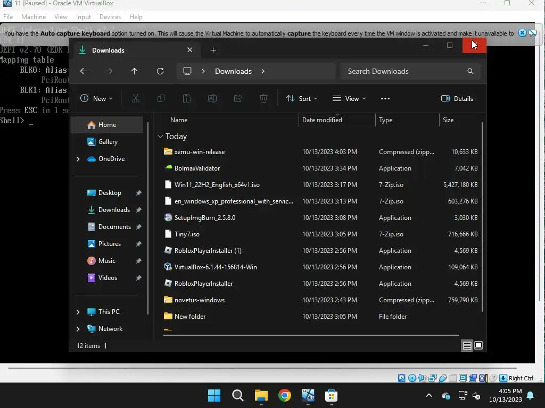
Task: Open the VirtualBox Help menu
Action: coord(136,16)
